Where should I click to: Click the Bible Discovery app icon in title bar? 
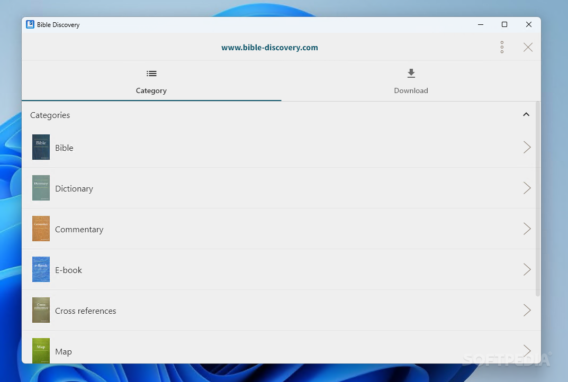[x=30, y=24]
